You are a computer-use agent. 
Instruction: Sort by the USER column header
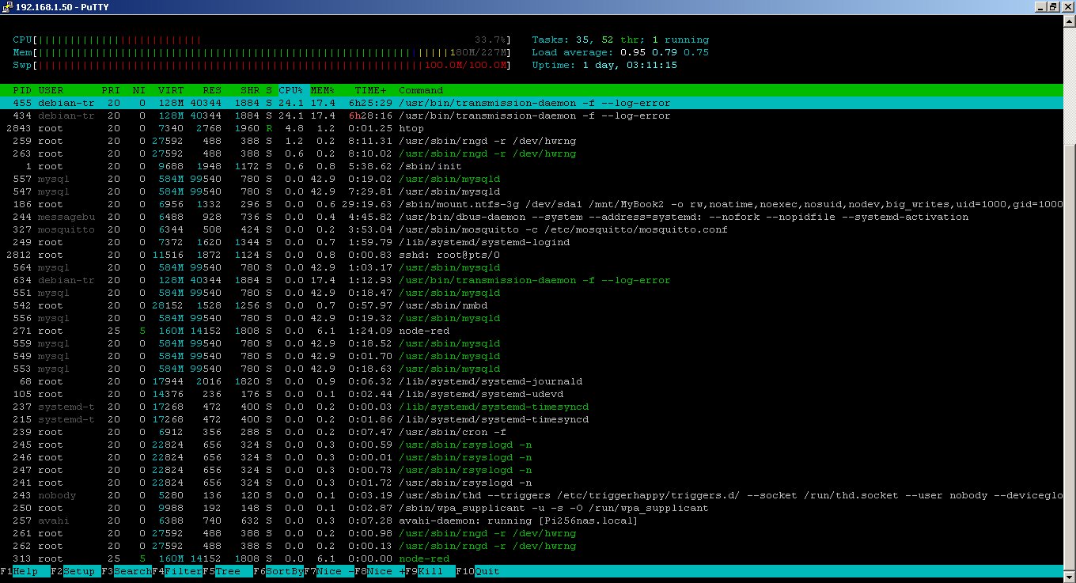(x=51, y=90)
